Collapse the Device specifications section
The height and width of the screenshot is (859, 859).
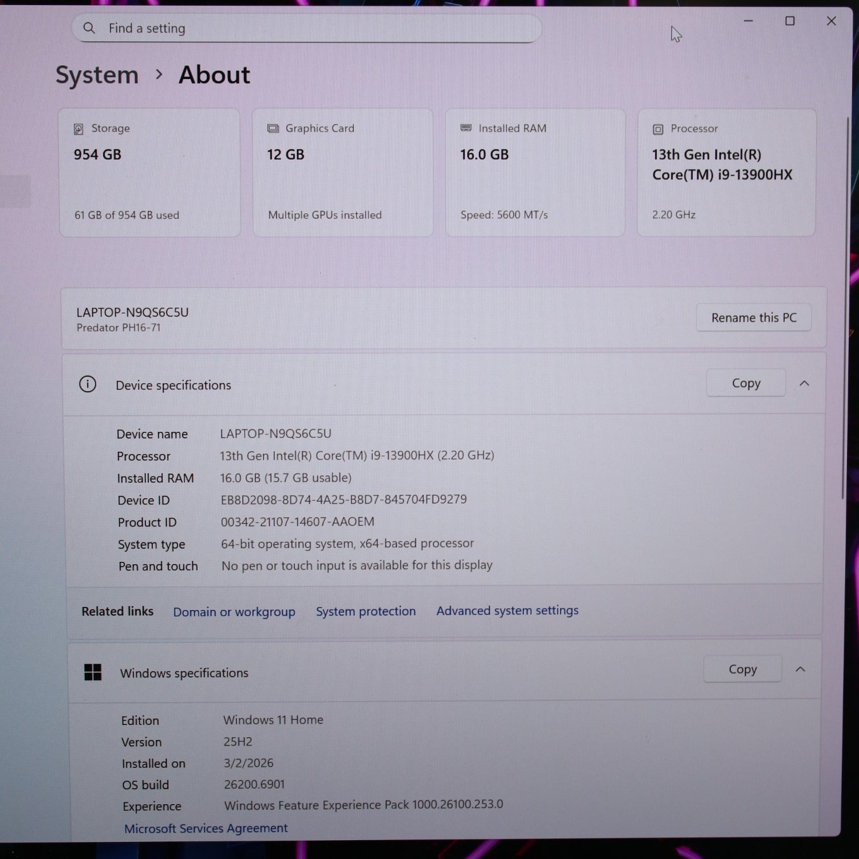coord(804,383)
